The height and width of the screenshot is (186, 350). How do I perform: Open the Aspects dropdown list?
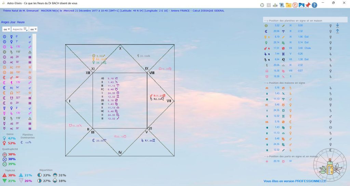[x=19, y=29]
